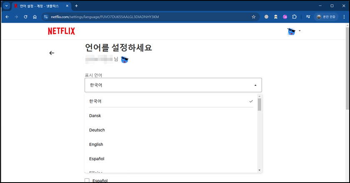Viewport: 350px width, 183px height.
Task: Click the page back arrow beside the heading
Action: click(52, 53)
